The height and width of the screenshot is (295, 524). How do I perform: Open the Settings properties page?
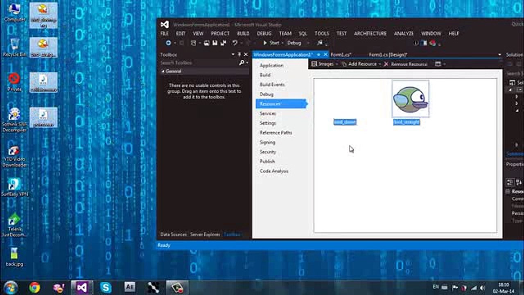click(x=268, y=123)
